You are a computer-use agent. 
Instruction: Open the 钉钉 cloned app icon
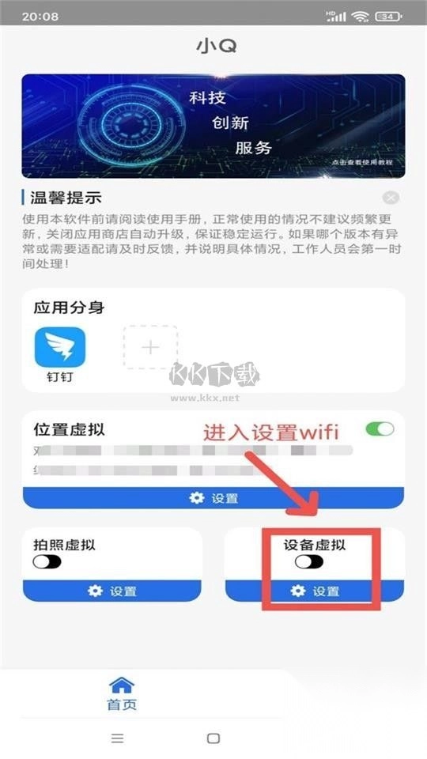[60, 348]
